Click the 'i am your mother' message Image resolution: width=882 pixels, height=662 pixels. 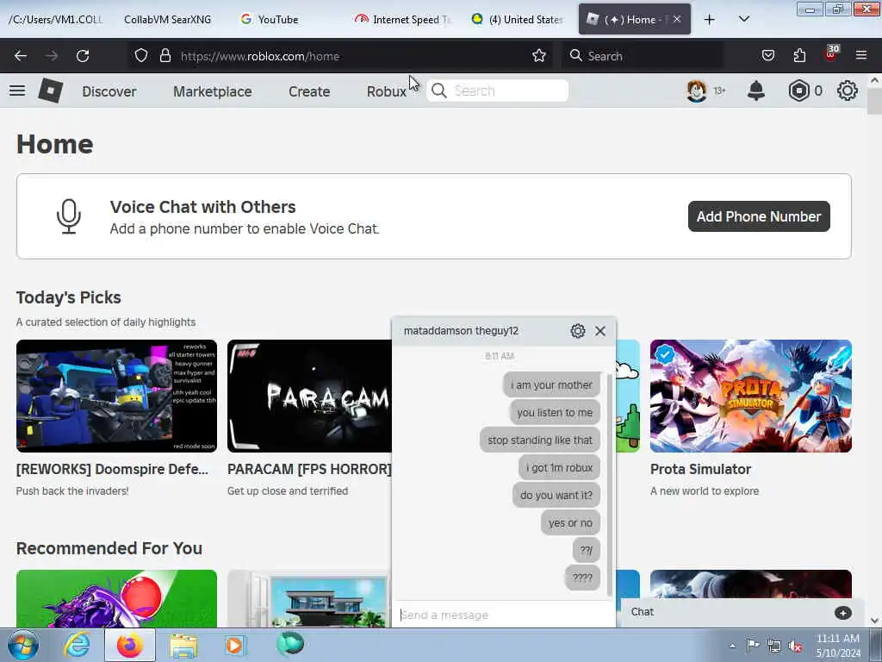coord(551,385)
